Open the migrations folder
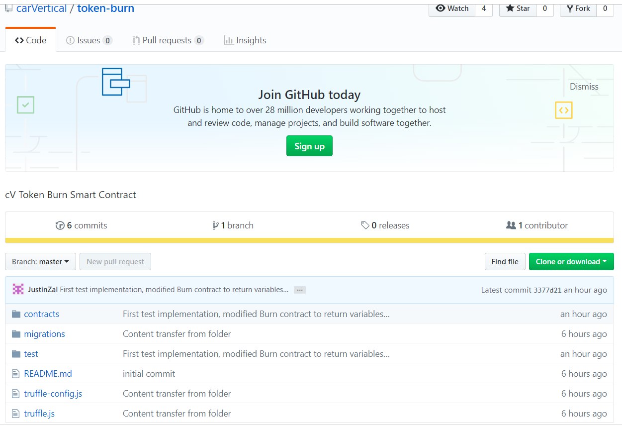The image size is (622, 426). tap(44, 334)
